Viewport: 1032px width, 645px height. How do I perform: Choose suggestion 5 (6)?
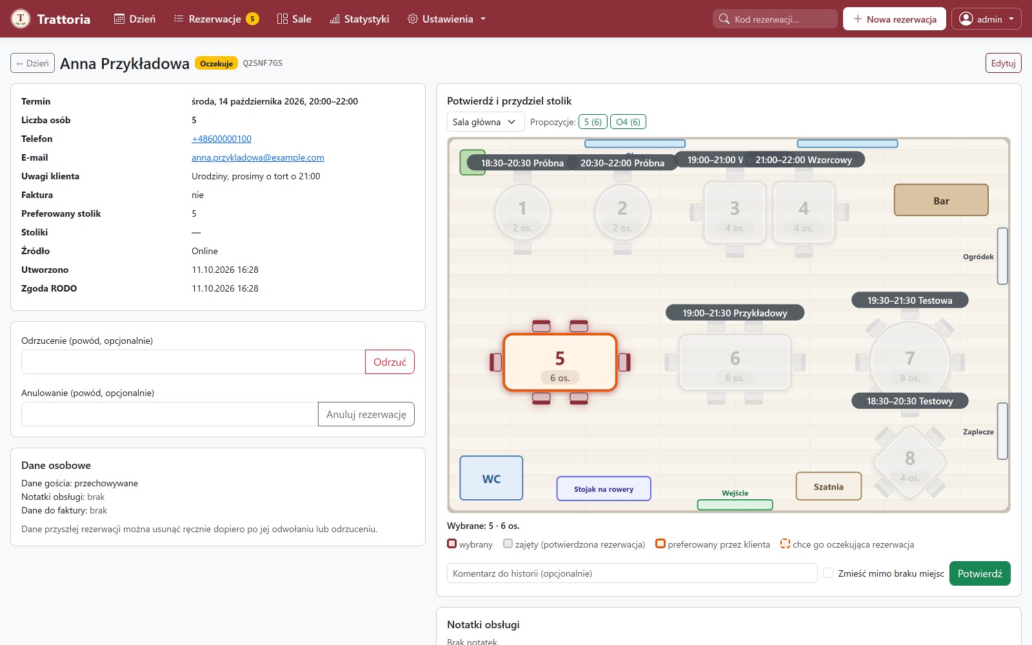(x=593, y=122)
